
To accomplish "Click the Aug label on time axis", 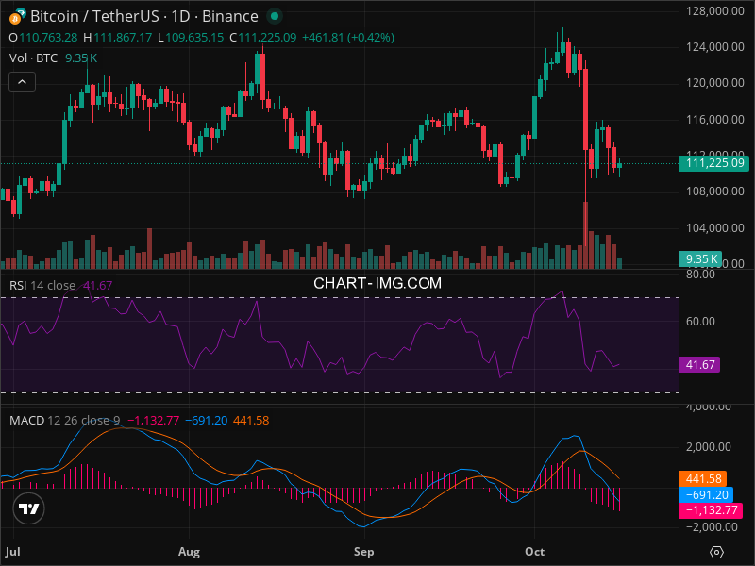I will coord(190,550).
